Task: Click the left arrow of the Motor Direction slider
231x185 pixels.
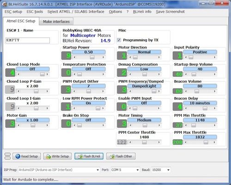Action: point(130,57)
